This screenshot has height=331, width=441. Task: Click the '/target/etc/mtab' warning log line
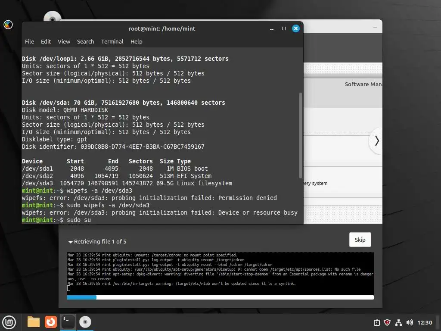(181, 284)
